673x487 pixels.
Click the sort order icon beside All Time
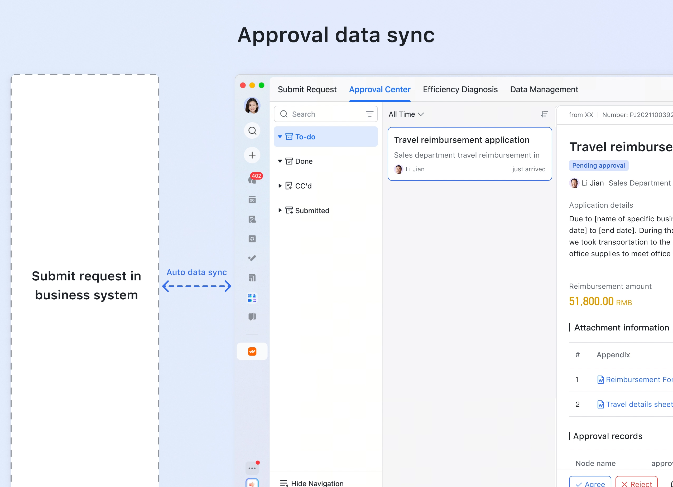click(x=544, y=114)
